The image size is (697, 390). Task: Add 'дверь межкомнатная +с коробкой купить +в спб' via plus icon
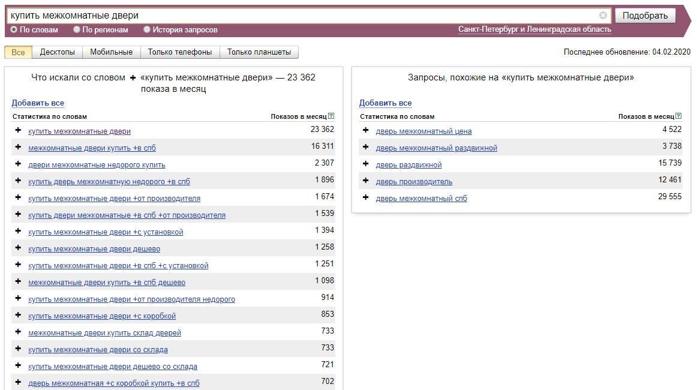pos(18,382)
